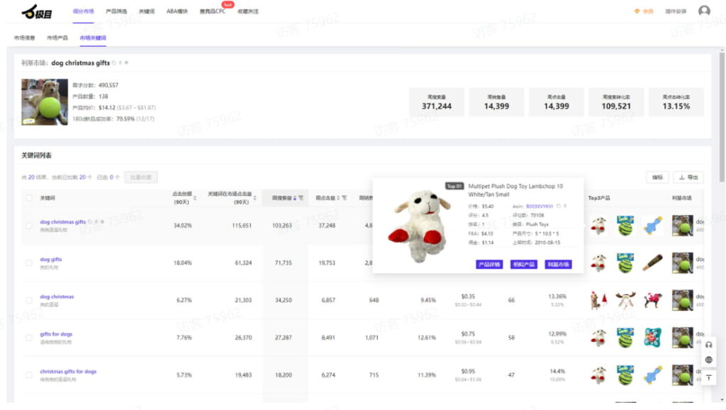
Task: Click the dog with green ball market thumbnail
Action: tap(44, 101)
